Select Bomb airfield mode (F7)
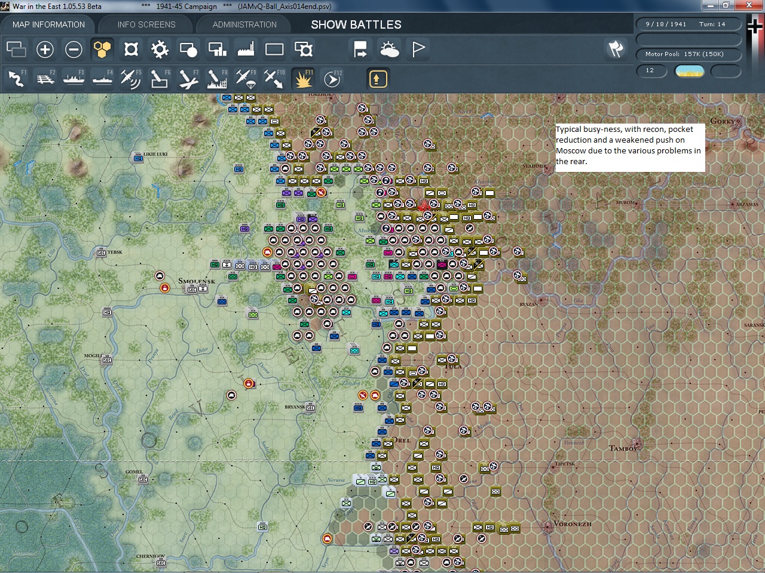This screenshot has height=573, width=765. [x=188, y=79]
